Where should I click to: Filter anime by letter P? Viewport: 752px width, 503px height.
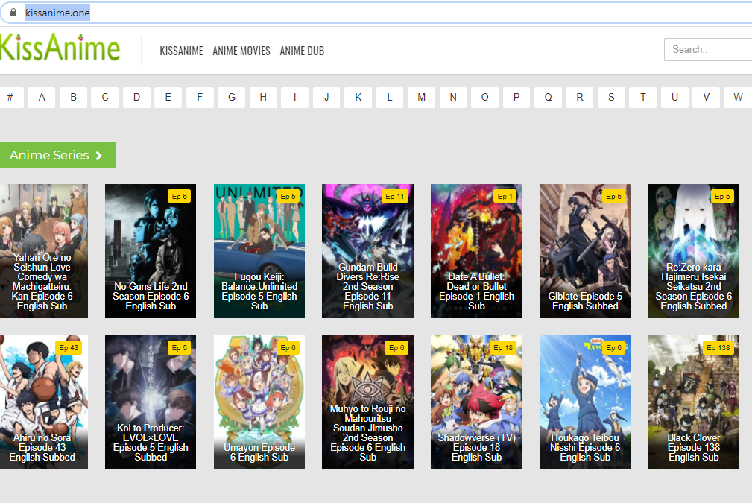tap(516, 98)
